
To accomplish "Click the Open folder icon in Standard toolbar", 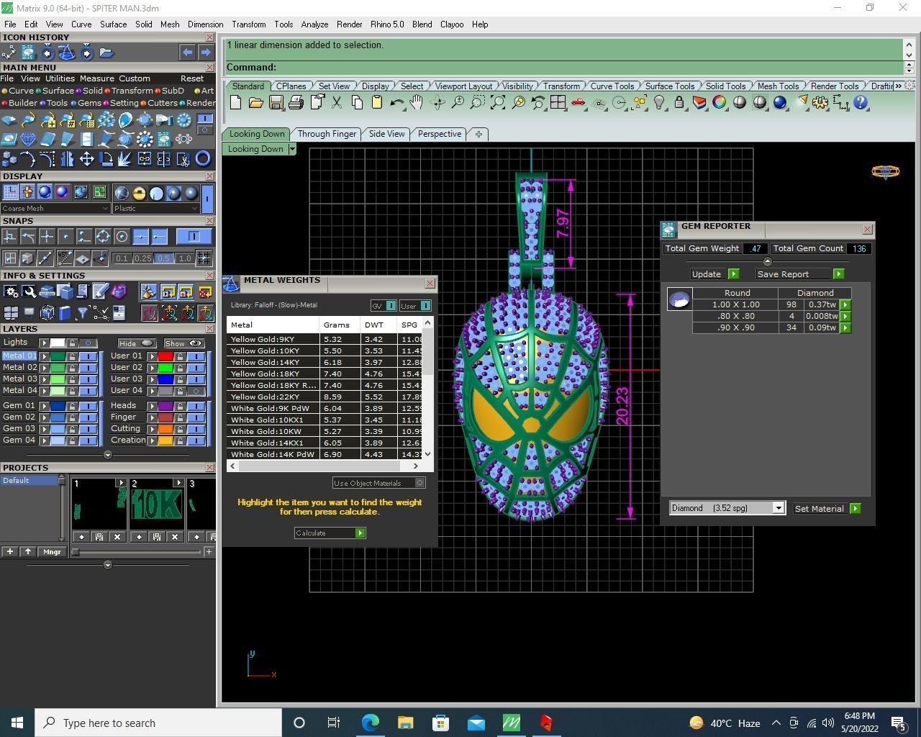I will click(255, 103).
